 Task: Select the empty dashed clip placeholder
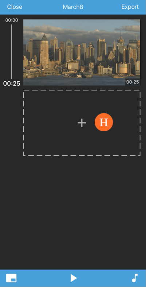click(82, 123)
